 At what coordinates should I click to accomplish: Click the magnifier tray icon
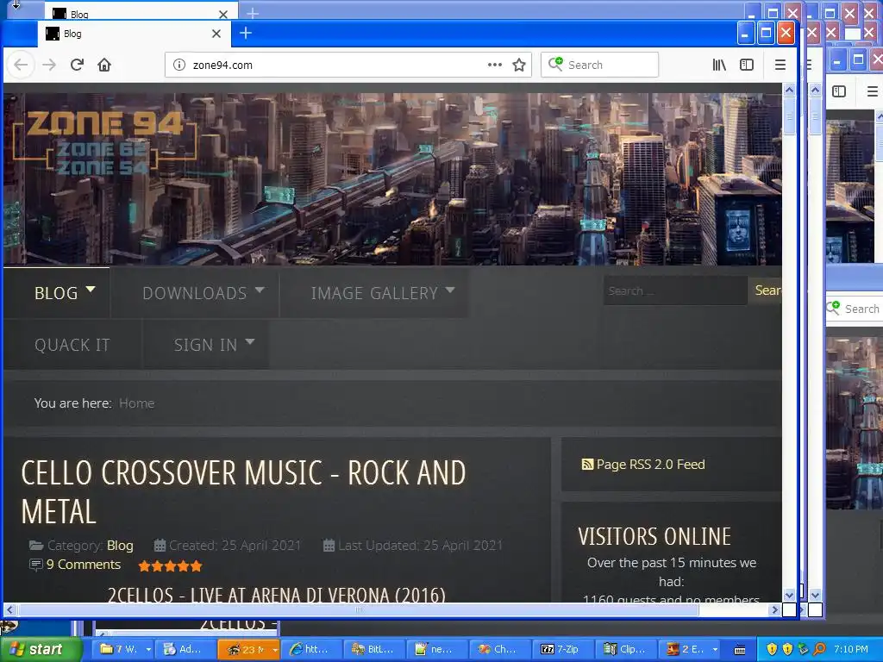pos(820,649)
